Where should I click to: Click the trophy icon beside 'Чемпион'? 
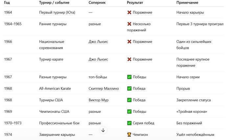129,134
